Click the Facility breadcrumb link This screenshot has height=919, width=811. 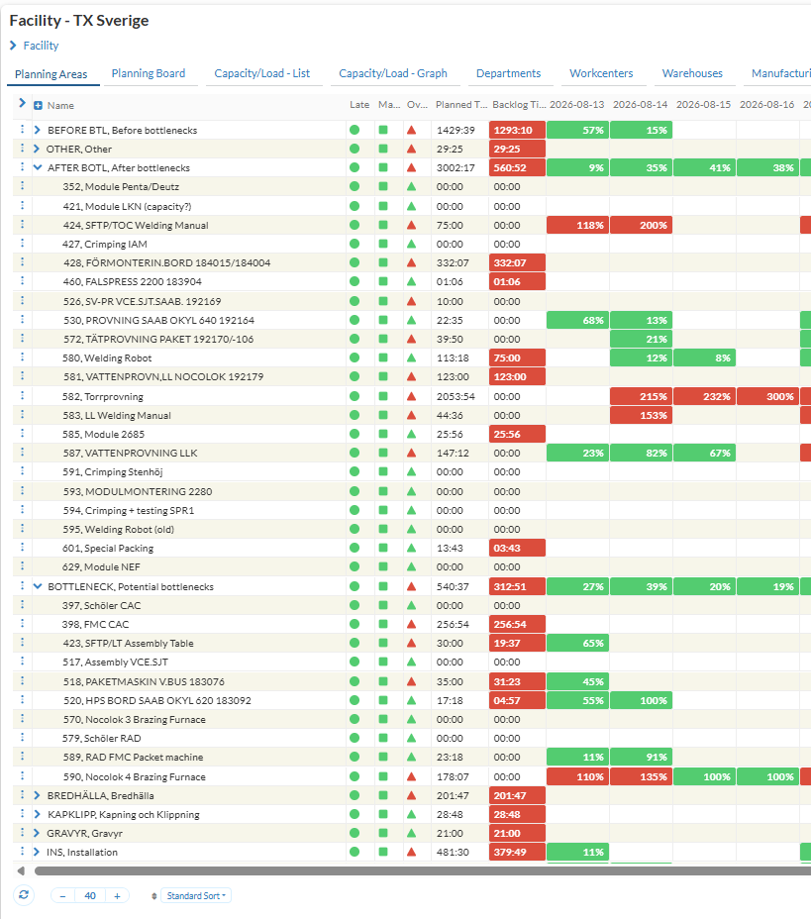tap(41, 46)
